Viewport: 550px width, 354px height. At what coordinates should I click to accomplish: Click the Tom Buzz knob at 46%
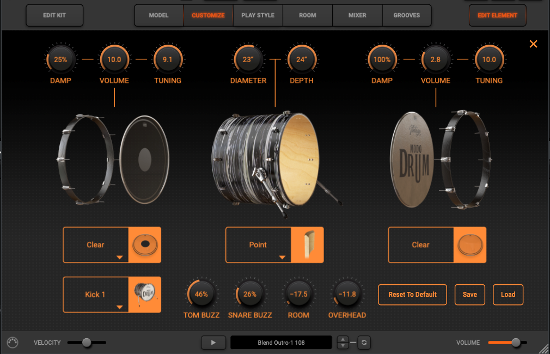tap(201, 294)
